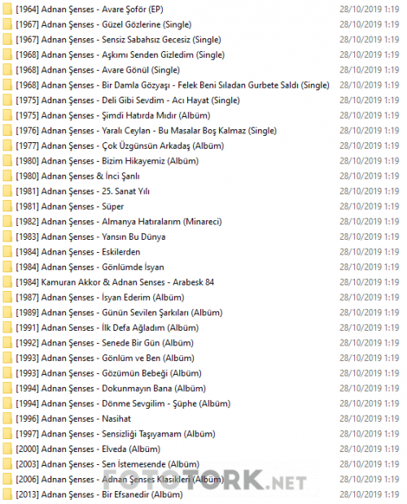Click folder icon next to Güzel Gözlerine (Single)
Viewport: 407px width, 504px height.
point(7,24)
